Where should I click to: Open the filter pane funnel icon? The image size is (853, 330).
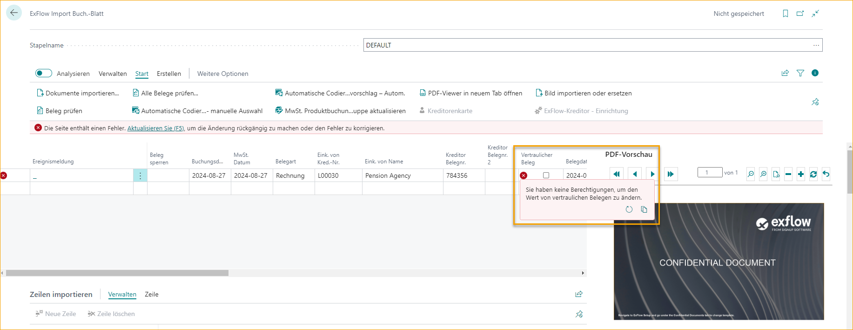coord(800,73)
